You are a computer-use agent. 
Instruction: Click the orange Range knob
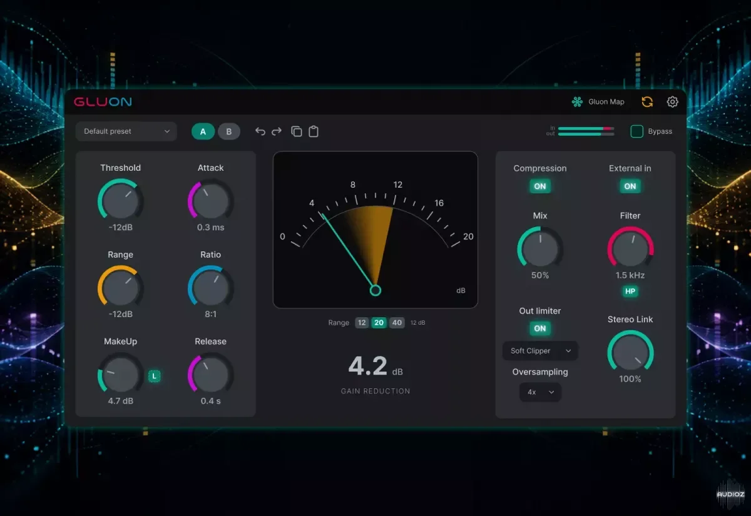click(120, 288)
